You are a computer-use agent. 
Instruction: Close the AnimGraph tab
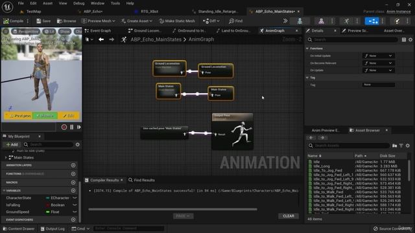point(297,30)
